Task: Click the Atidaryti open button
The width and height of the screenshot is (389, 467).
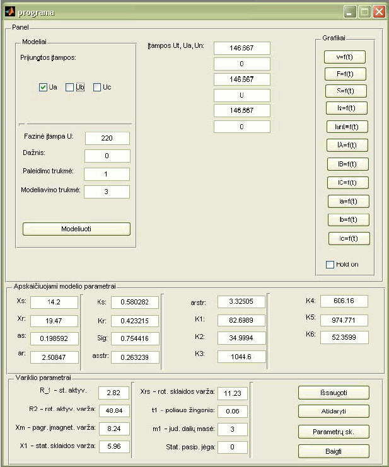Action: (334, 412)
